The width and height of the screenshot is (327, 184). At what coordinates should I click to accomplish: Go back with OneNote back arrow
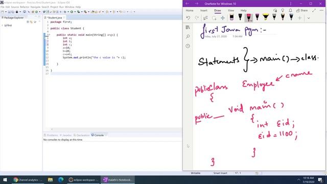point(188,4)
